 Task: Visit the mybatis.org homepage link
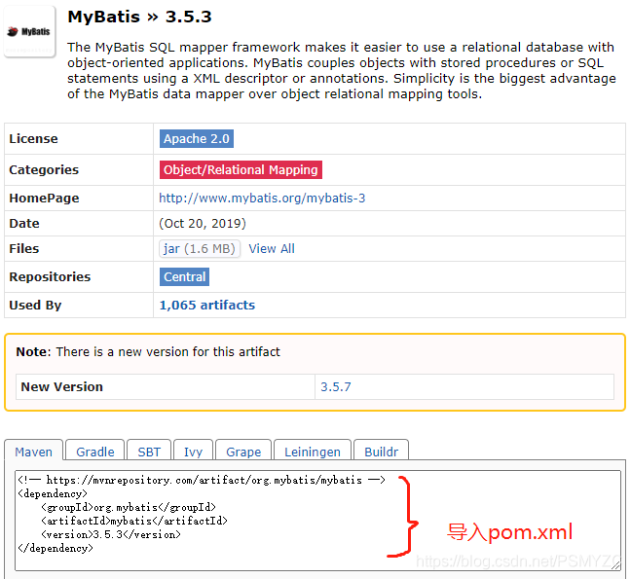262,198
